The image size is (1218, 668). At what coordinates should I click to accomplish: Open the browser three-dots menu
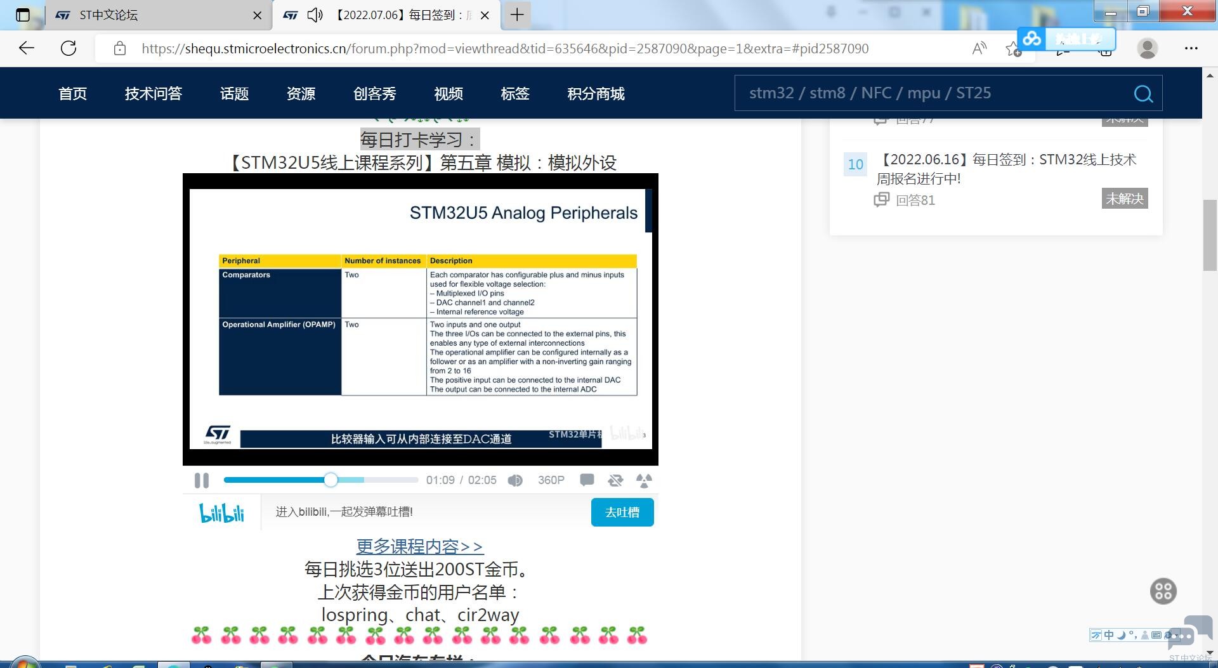point(1191,48)
